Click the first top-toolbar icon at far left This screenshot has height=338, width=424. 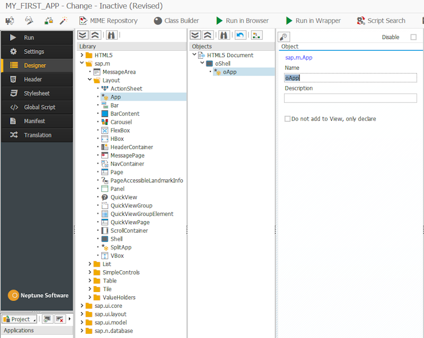pos(10,21)
